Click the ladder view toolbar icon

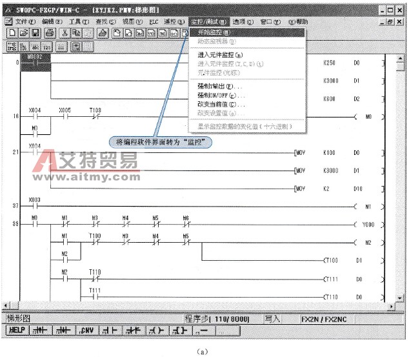click(x=140, y=33)
